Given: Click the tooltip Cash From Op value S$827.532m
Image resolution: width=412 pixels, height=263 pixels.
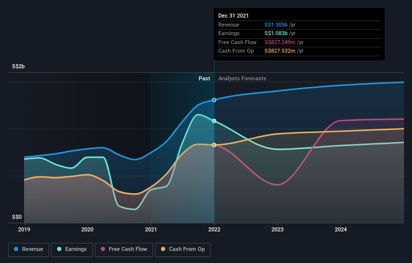Looking at the screenshot, I should [280, 51].
